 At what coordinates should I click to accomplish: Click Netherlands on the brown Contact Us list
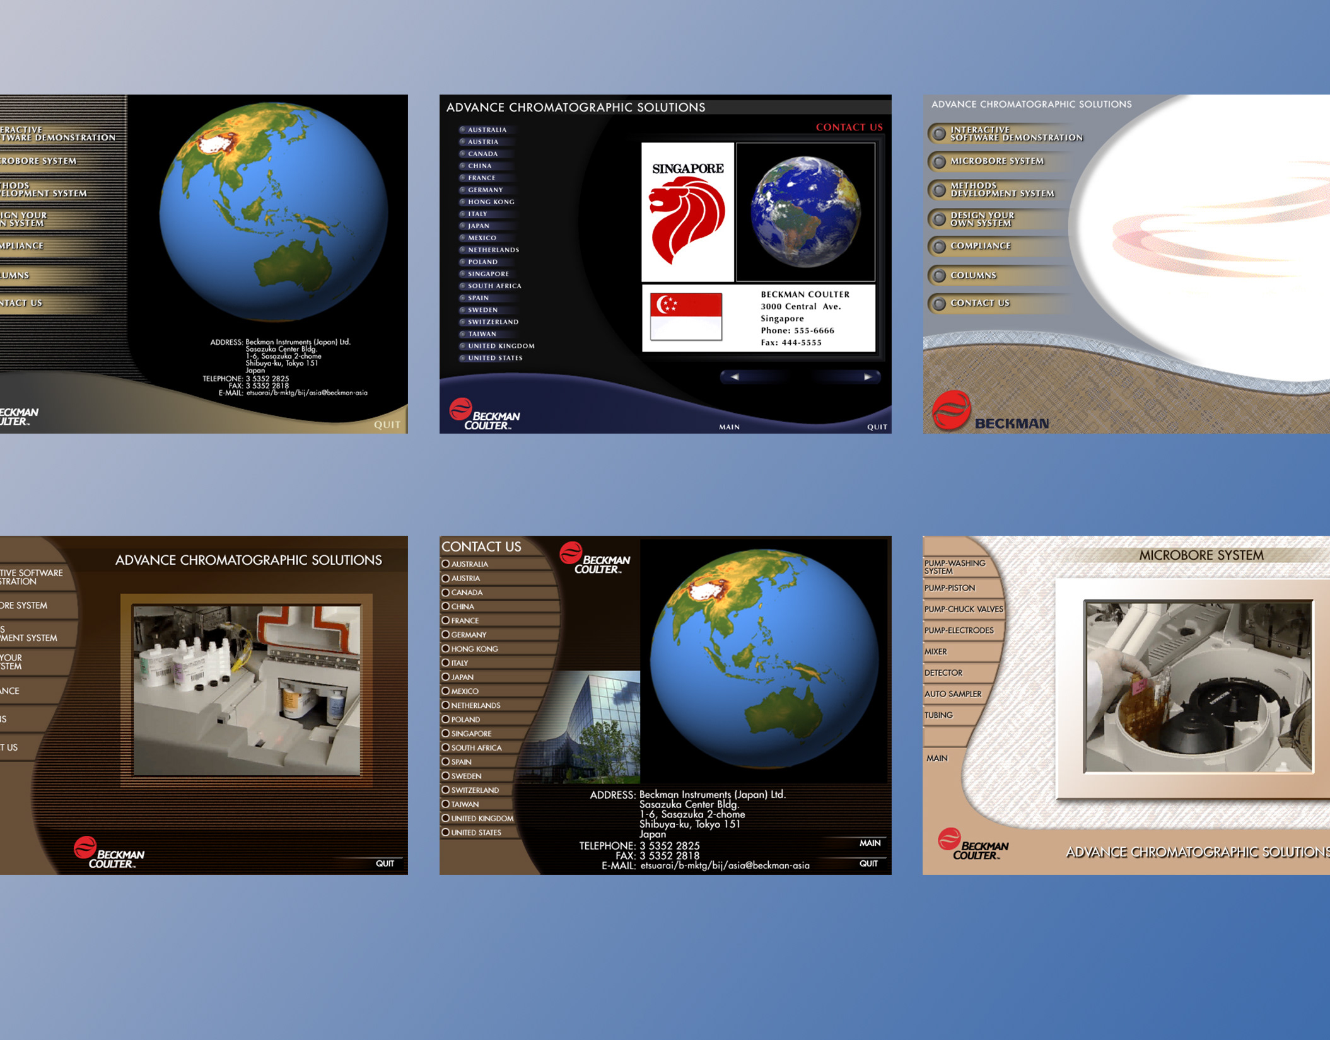pos(475,705)
